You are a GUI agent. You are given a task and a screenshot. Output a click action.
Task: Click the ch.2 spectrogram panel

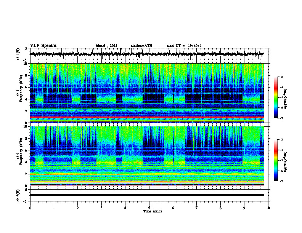click(x=147, y=156)
